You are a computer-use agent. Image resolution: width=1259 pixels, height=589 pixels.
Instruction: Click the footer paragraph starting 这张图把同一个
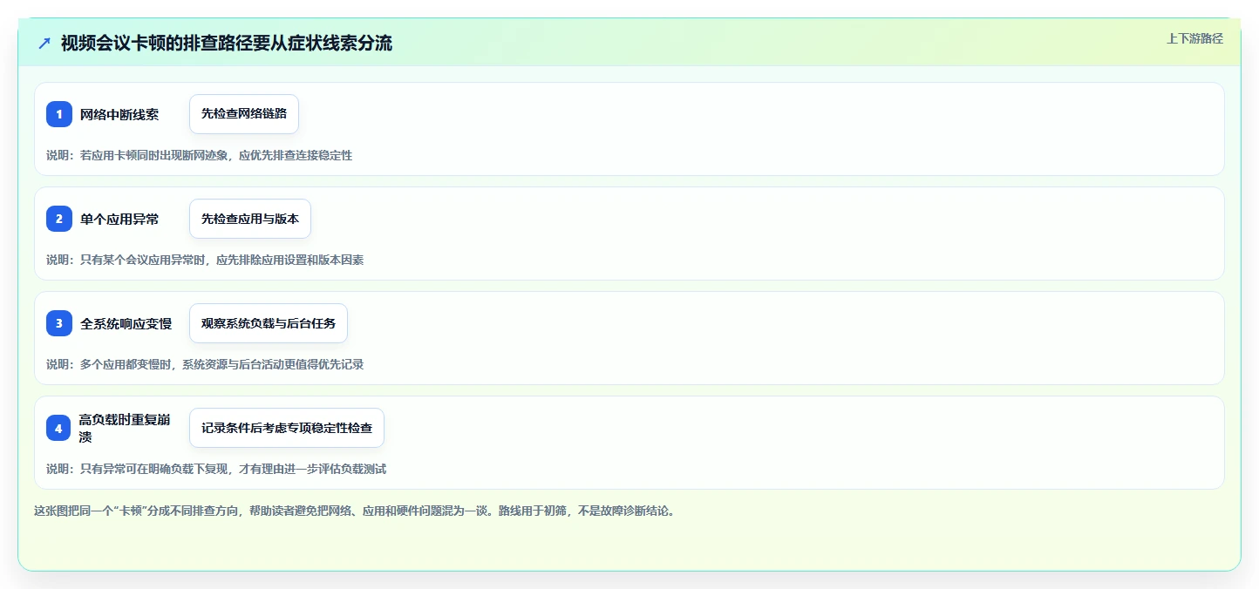coord(354,511)
